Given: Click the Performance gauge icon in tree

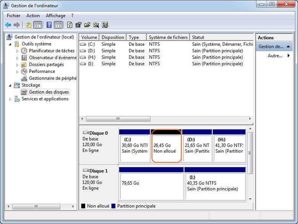Looking at the screenshot, I should 24,71.
